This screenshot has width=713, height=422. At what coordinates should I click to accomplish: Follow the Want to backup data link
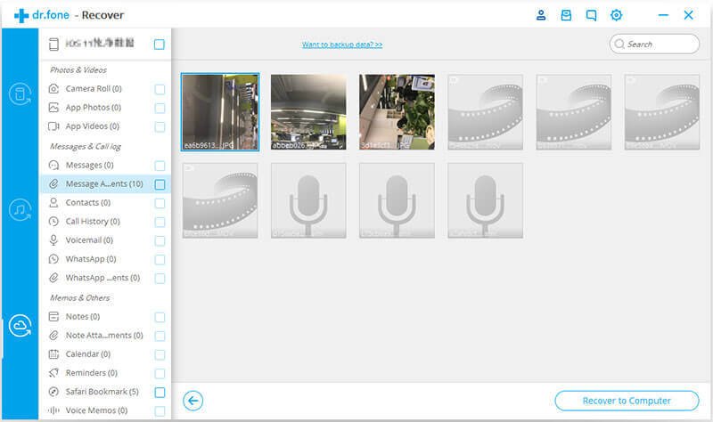pos(342,45)
